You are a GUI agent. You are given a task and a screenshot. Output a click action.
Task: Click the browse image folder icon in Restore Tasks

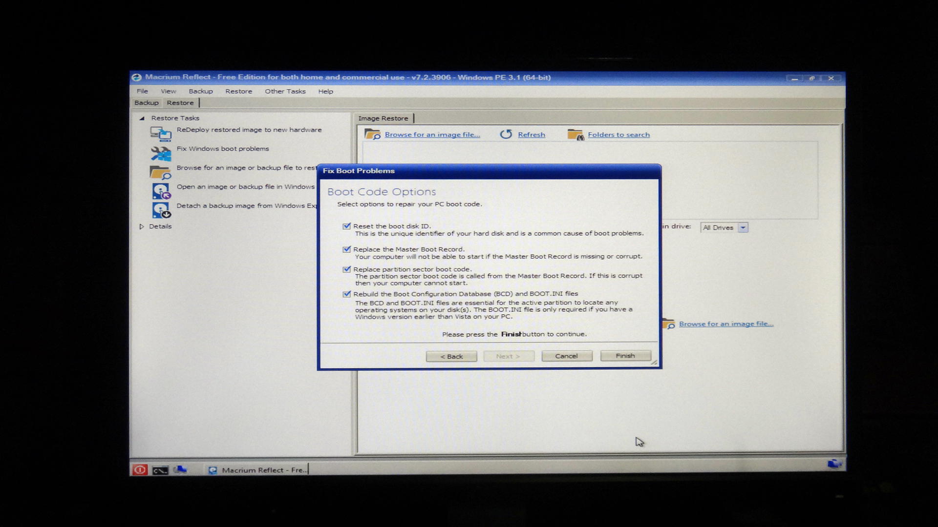click(160, 172)
